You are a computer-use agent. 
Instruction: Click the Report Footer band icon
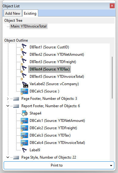tap(16, 106)
